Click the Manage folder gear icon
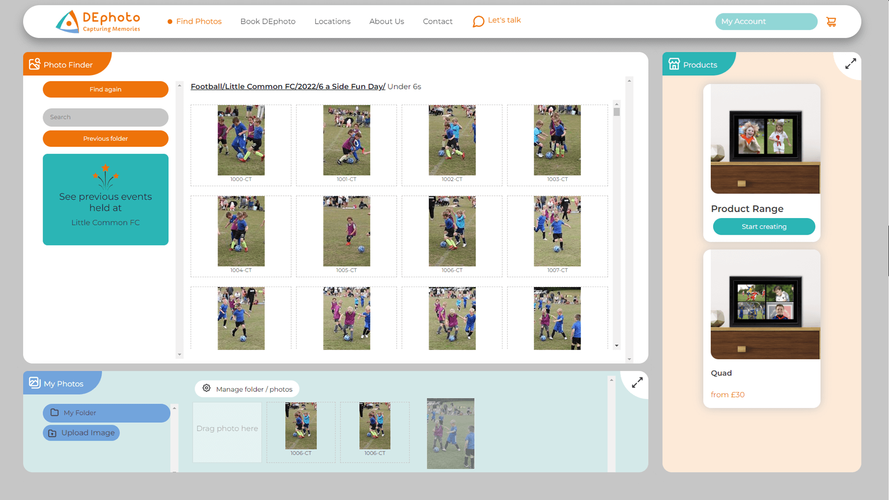 (207, 388)
